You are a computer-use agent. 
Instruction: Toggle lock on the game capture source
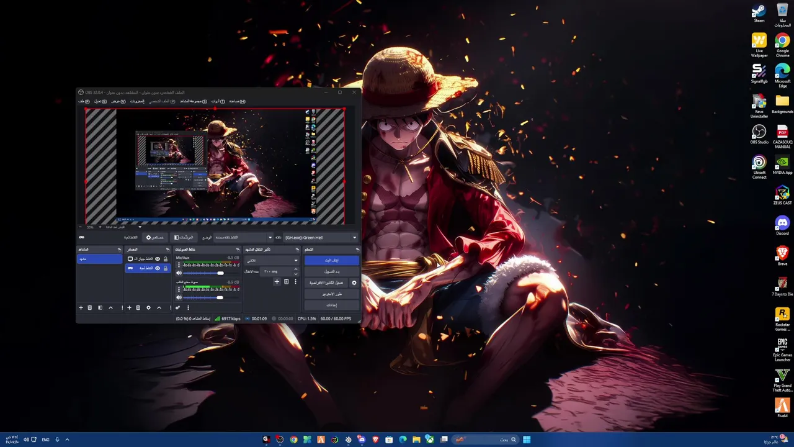click(x=166, y=268)
